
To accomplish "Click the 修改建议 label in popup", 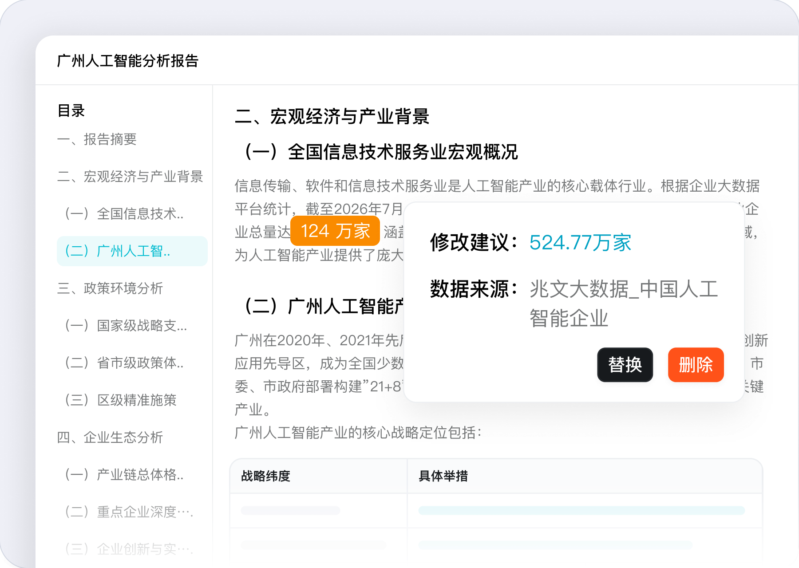I will [x=474, y=243].
